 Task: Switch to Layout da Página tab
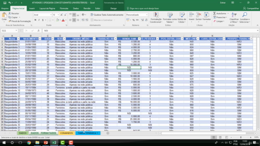click(x=47, y=9)
